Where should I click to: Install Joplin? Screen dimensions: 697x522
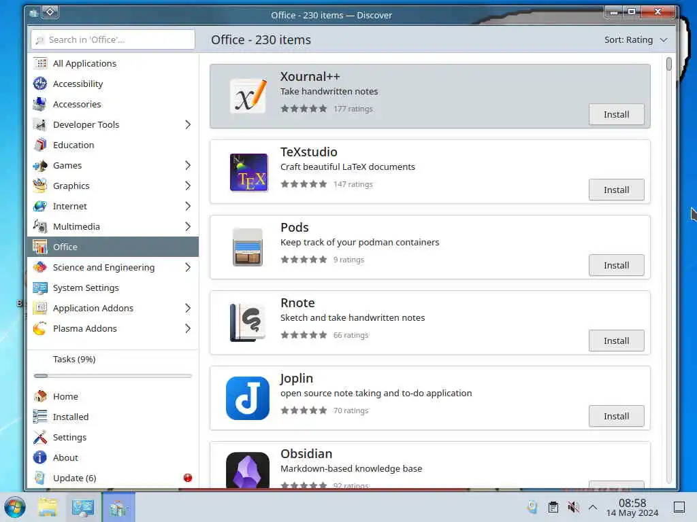pyautogui.click(x=616, y=417)
